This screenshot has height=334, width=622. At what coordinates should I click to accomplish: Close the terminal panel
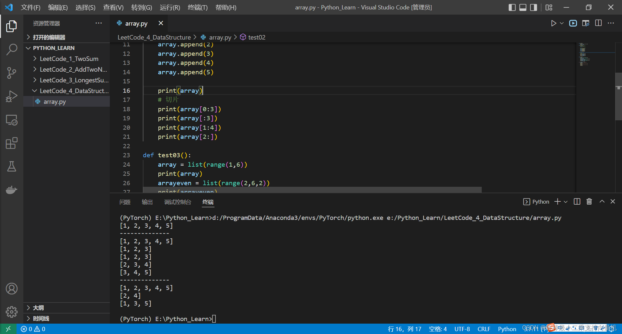click(613, 201)
